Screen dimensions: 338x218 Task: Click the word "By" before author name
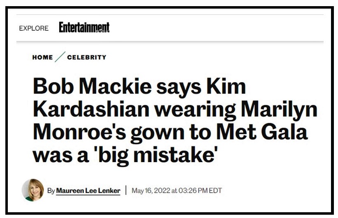[x=51, y=190]
